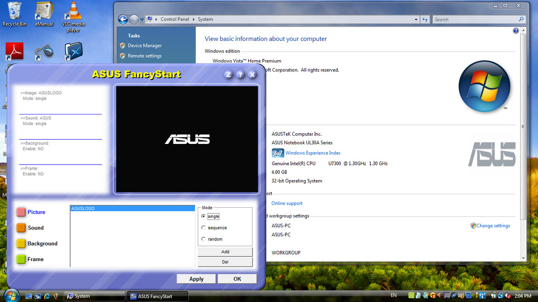This screenshot has width=538, height=302.
Task: Click the 2:04 PM taskbar clock
Action: click(523, 296)
